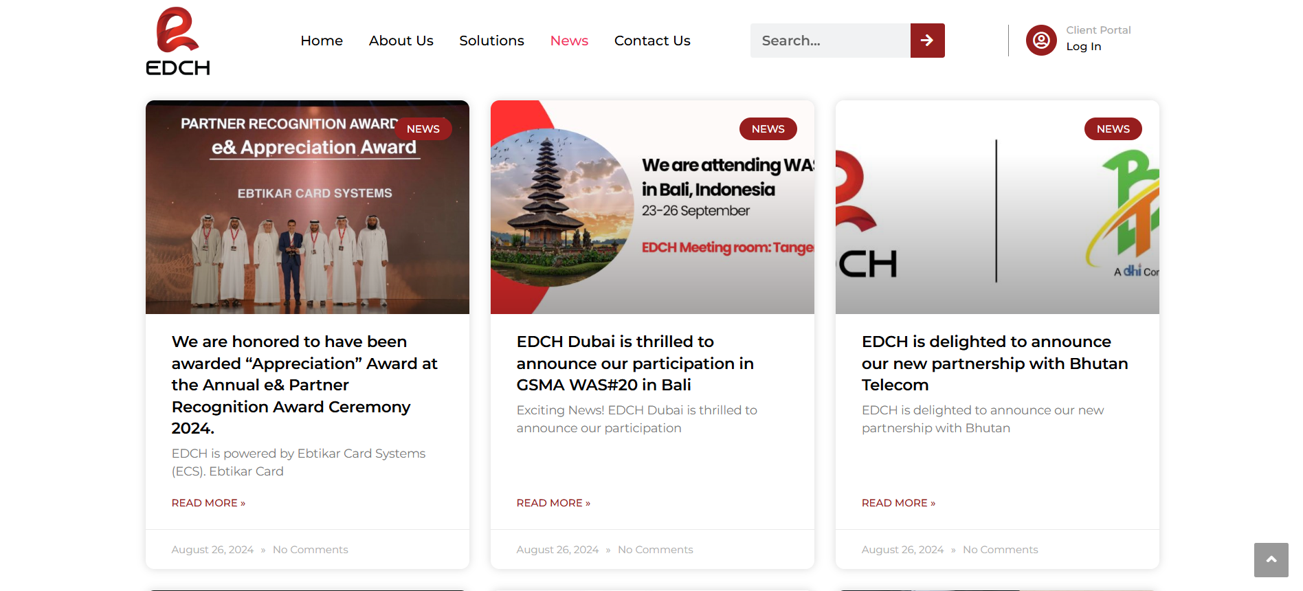Click the Log In link
The image size is (1303, 591).
point(1084,47)
